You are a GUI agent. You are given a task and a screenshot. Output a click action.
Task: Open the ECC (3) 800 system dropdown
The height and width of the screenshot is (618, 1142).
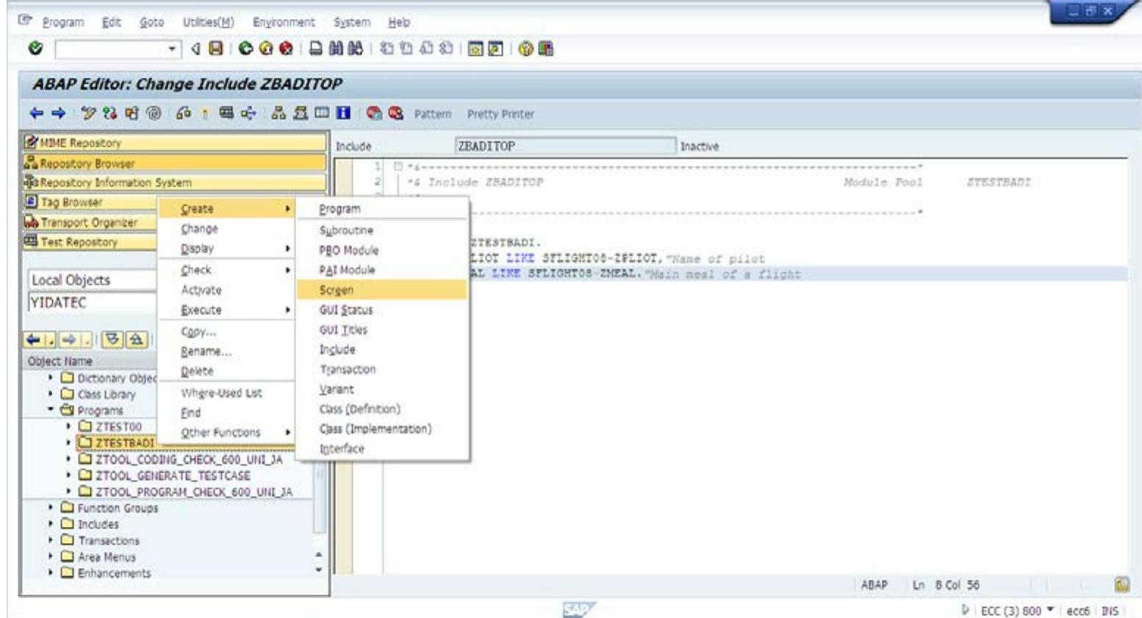tap(1050, 610)
